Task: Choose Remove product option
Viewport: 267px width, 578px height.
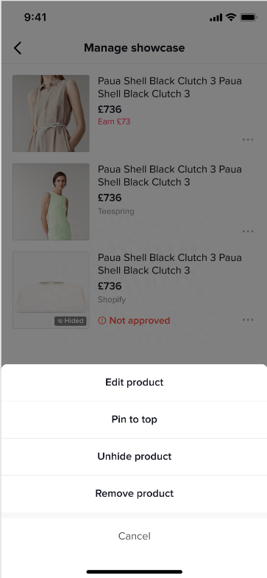Action: [134, 494]
